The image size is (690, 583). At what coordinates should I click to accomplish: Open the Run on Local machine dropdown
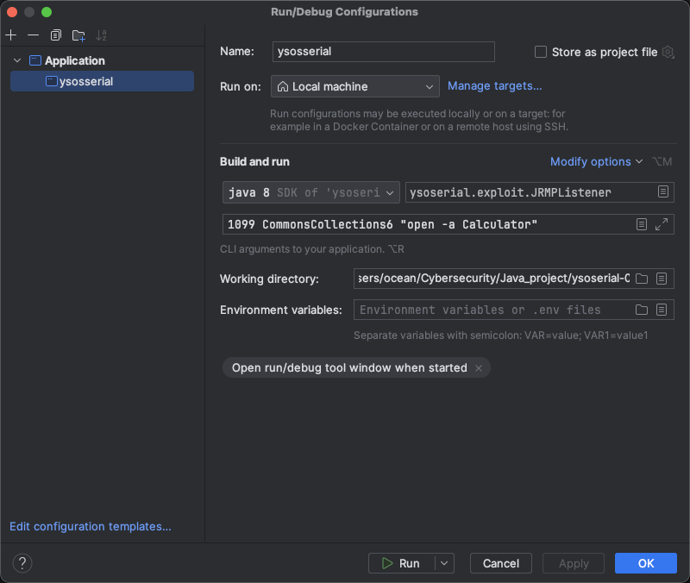coord(355,86)
